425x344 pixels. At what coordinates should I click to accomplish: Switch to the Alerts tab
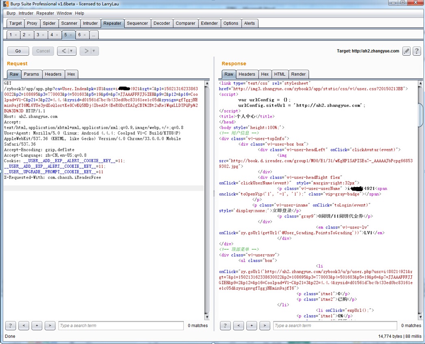(x=249, y=23)
